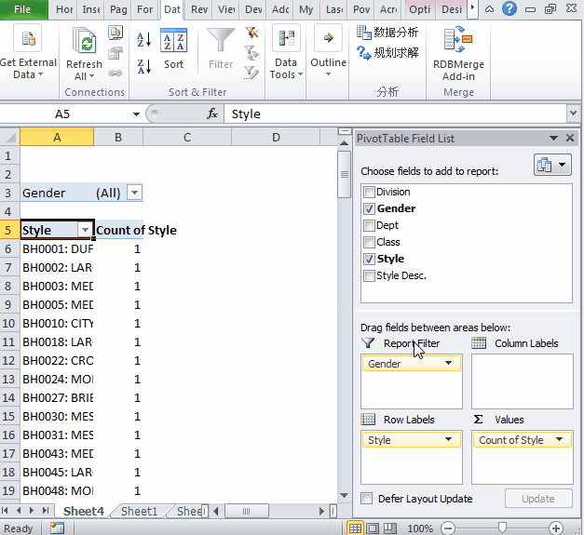Click the zoom slider handle
Screen dimensions: 584x535
(x=502, y=528)
